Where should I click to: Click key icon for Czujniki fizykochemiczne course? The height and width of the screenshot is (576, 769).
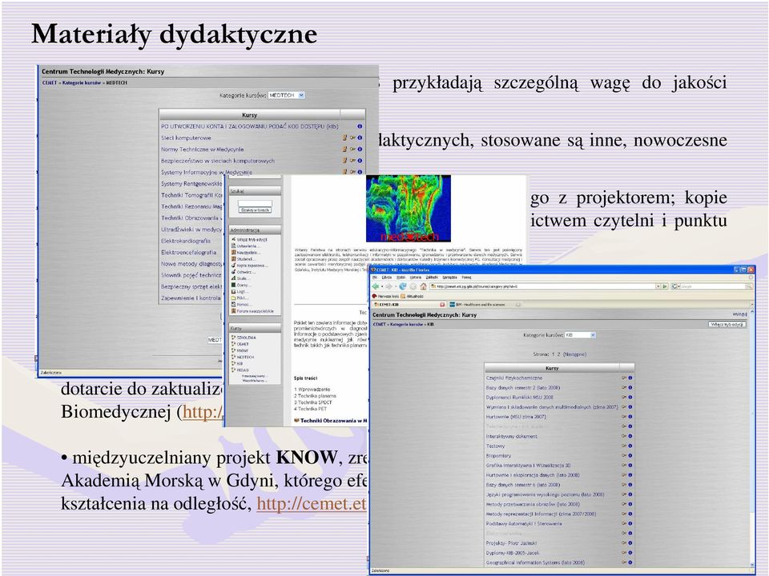pyautogui.click(x=624, y=378)
